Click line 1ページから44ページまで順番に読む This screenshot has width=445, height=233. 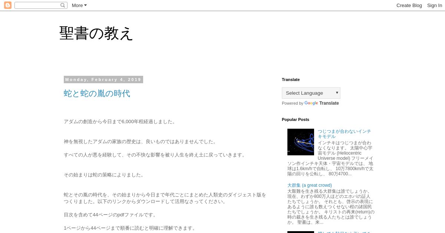point(130,228)
